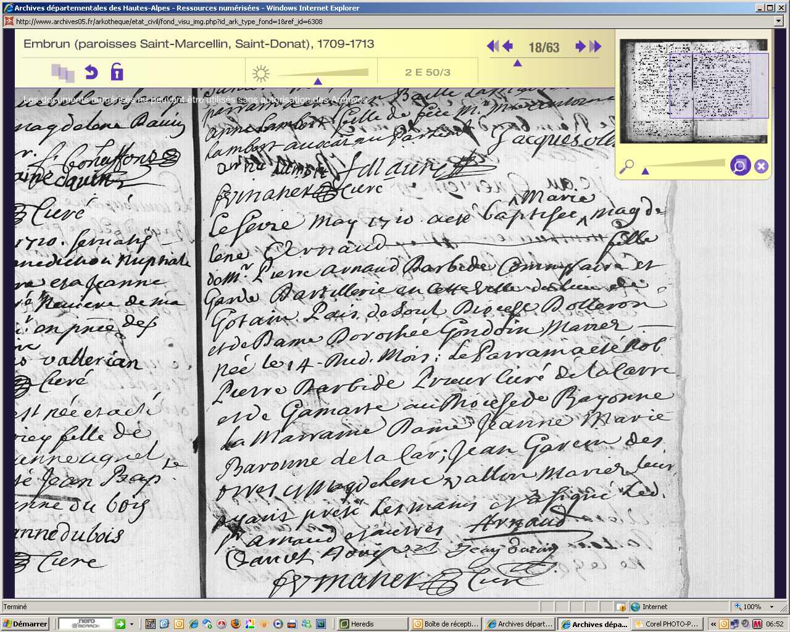The height and width of the screenshot is (632, 790).
Task: Jump to the last page of the register
Action: tap(595, 46)
